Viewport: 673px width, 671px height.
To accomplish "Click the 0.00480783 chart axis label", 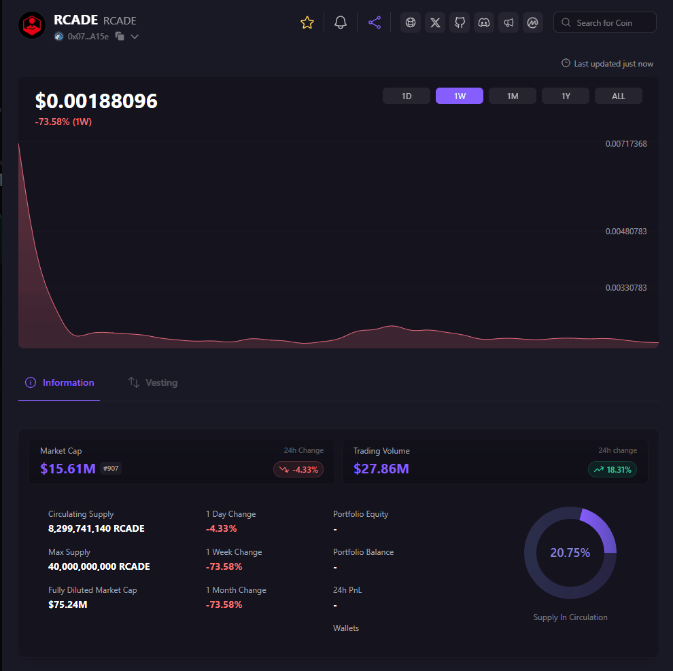I will pyautogui.click(x=626, y=232).
